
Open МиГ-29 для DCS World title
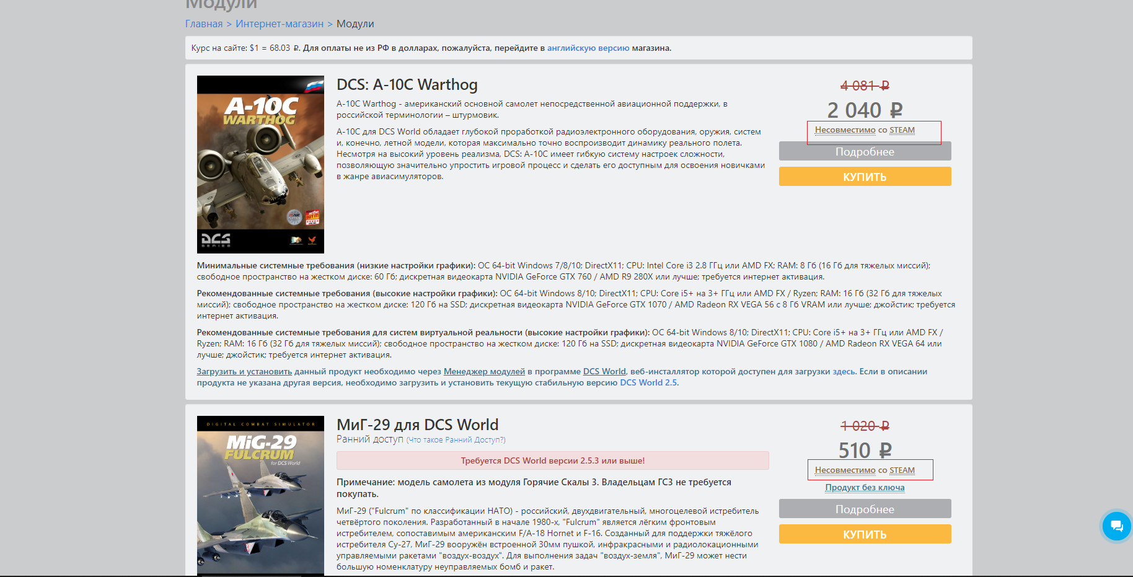(417, 425)
